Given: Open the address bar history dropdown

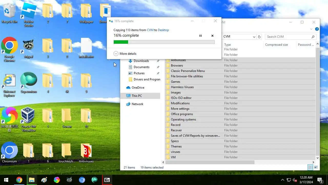Looking at the screenshot, I should pyautogui.click(x=254, y=37).
